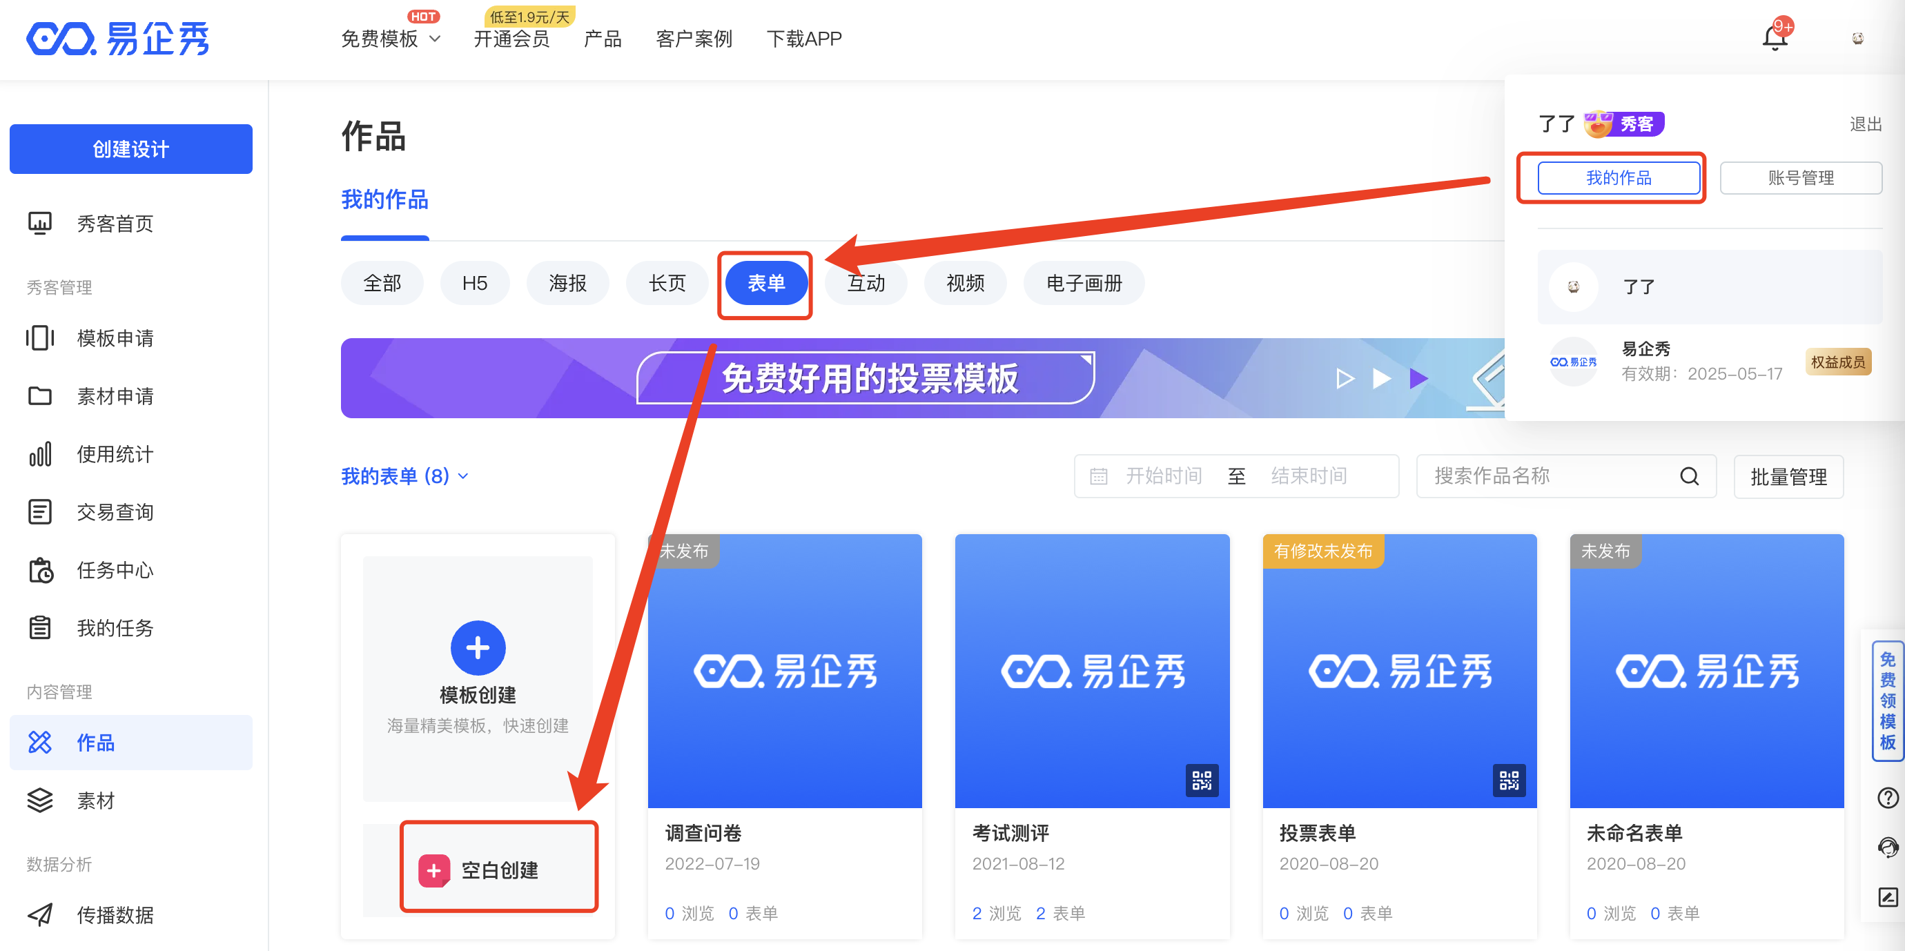Open 使用统计 chart item
Viewport: 1905px width, 951px height.
point(131,454)
